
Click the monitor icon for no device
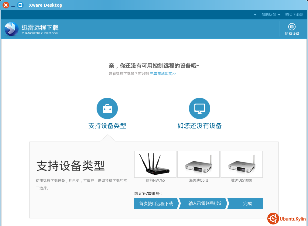point(200,108)
